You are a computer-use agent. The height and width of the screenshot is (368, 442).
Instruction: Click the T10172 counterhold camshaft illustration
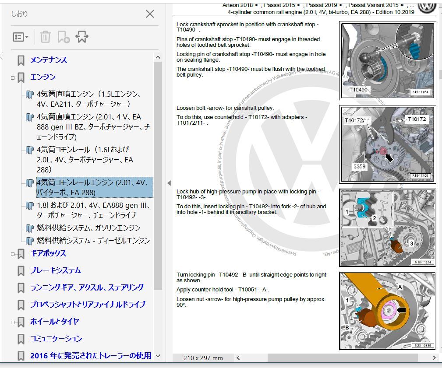pos(387,144)
